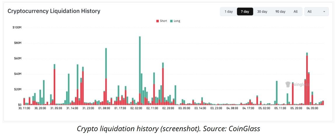Click the 03, 05:00 time label

184,108
